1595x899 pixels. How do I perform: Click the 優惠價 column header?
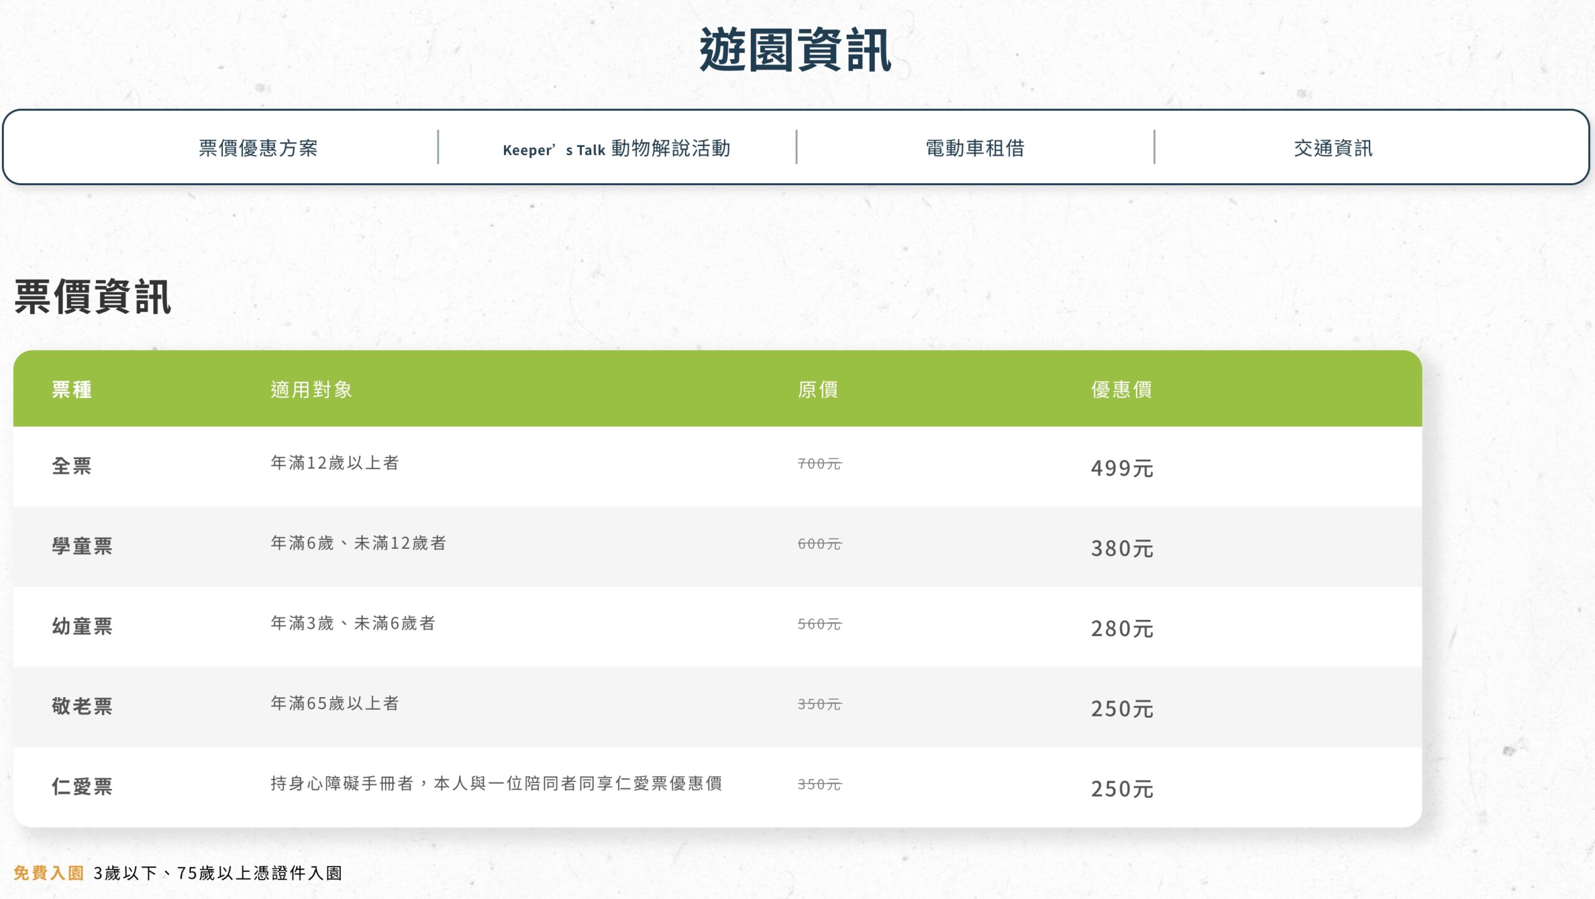pyautogui.click(x=1121, y=389)
